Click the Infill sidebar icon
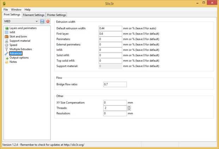This screenshot has width=219, height=149. [7, 32]
